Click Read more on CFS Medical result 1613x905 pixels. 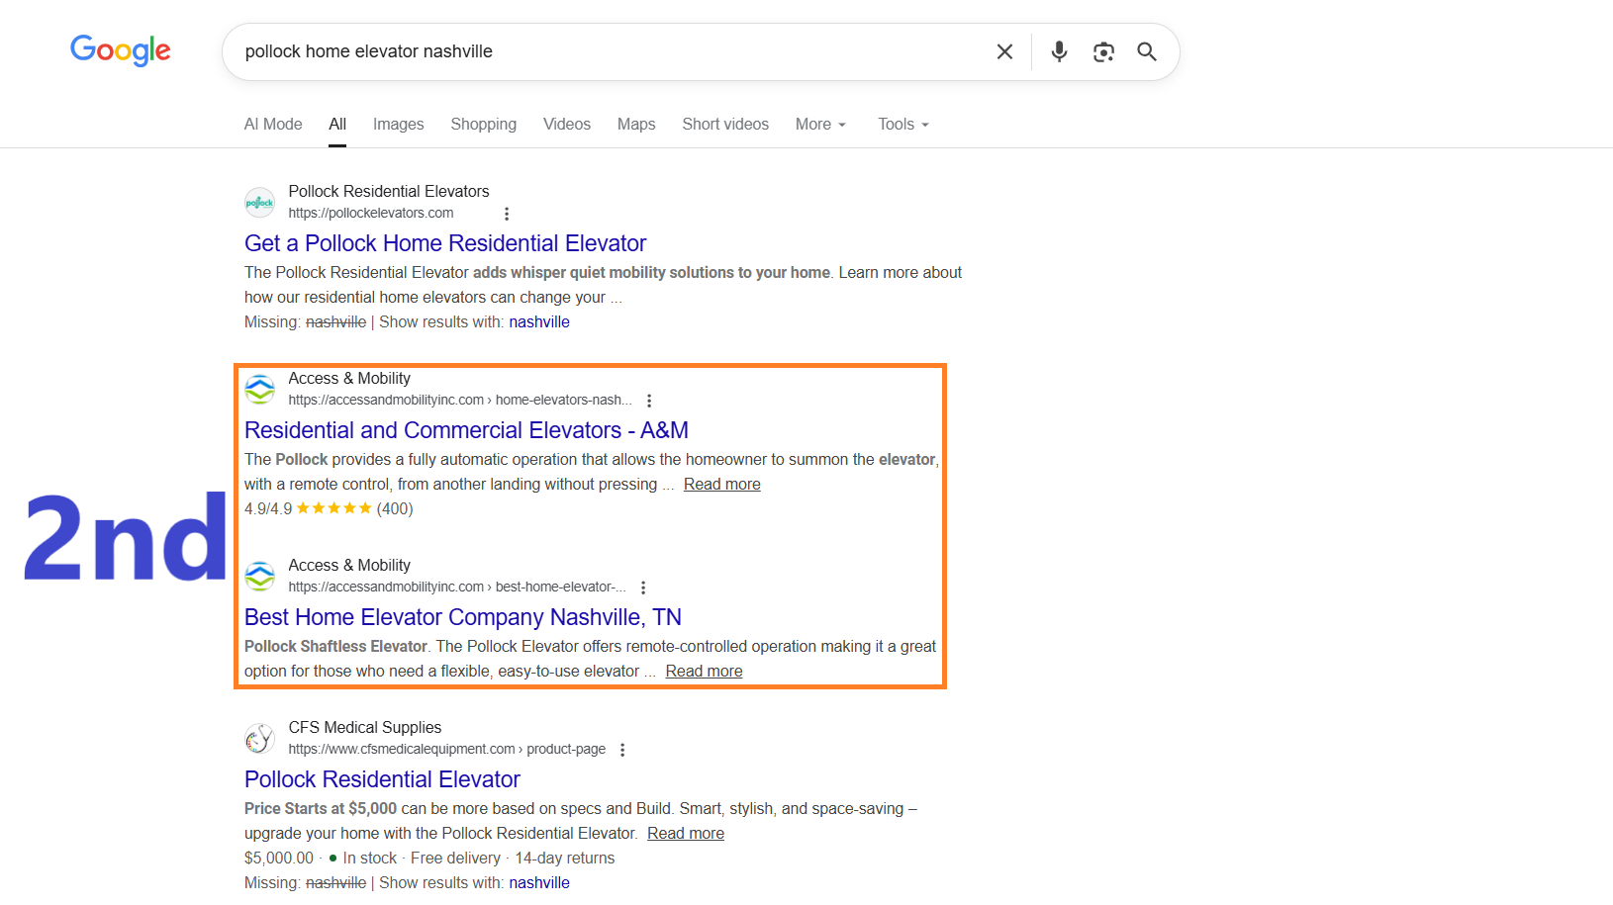point(685,833)
